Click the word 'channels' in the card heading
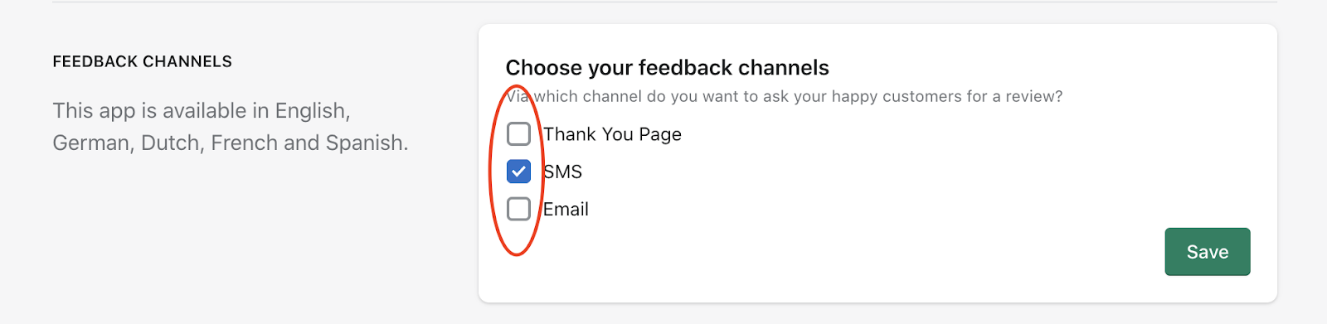Image resolution: width=1327 pixels, height=324 pixels. tap(784, 67)
